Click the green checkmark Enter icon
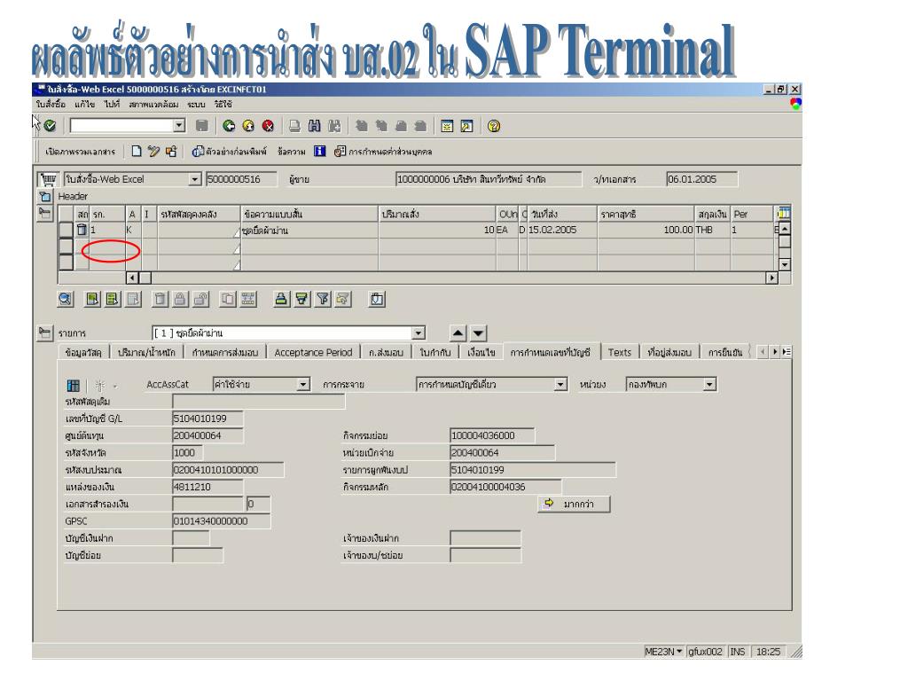 pyautogui.click(x=50, y=126)
